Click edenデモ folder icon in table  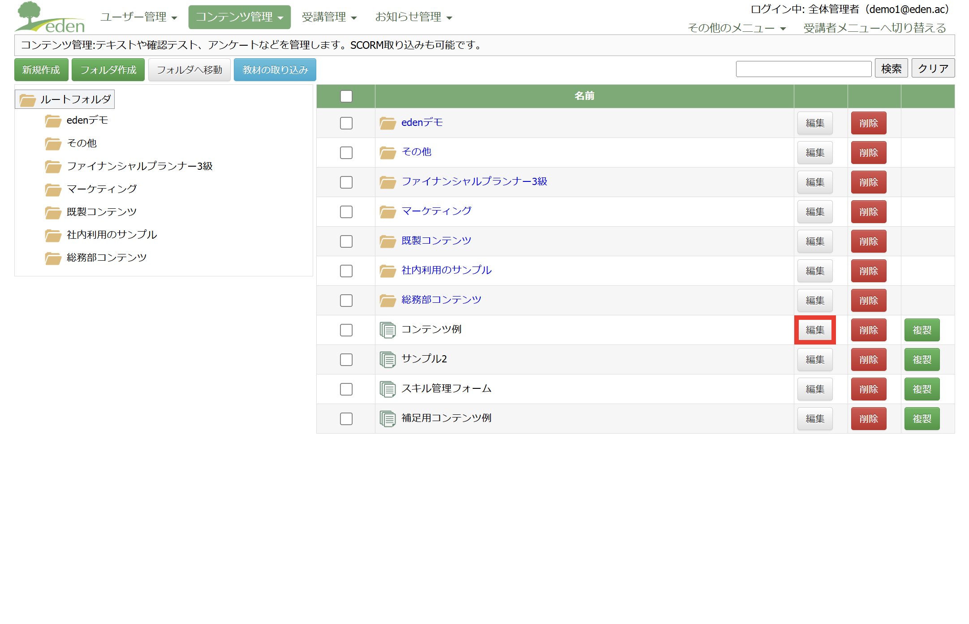(x=388, y=123)
